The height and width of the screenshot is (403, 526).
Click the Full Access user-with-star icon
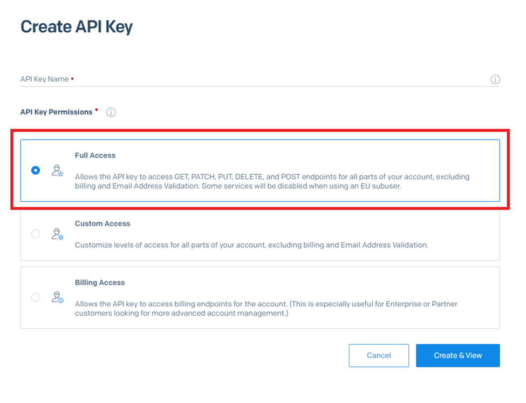pos(57,171)
